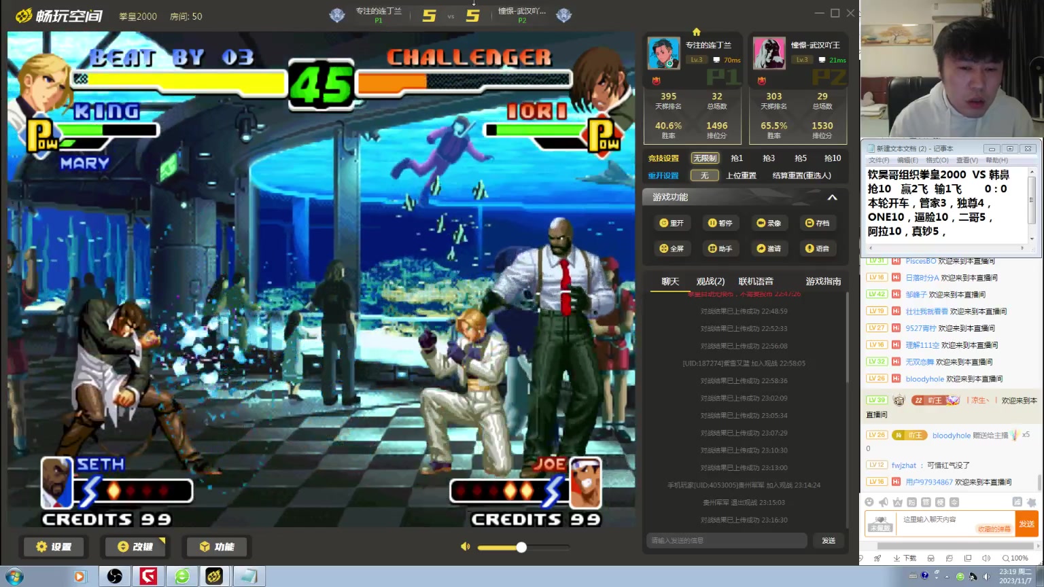The height and width of the screenshot is (587, 1044).
Task: Select 无 restart setting
Action: [705, 175]
